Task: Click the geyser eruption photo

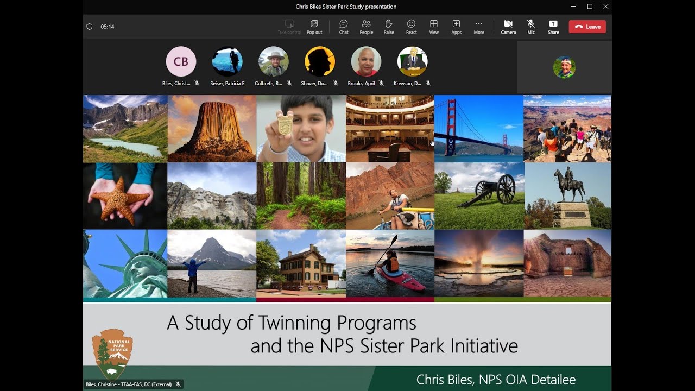Action: (x=478, y=263)
